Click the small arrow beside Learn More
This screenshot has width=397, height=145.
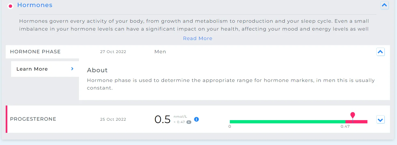click(72, 69)
